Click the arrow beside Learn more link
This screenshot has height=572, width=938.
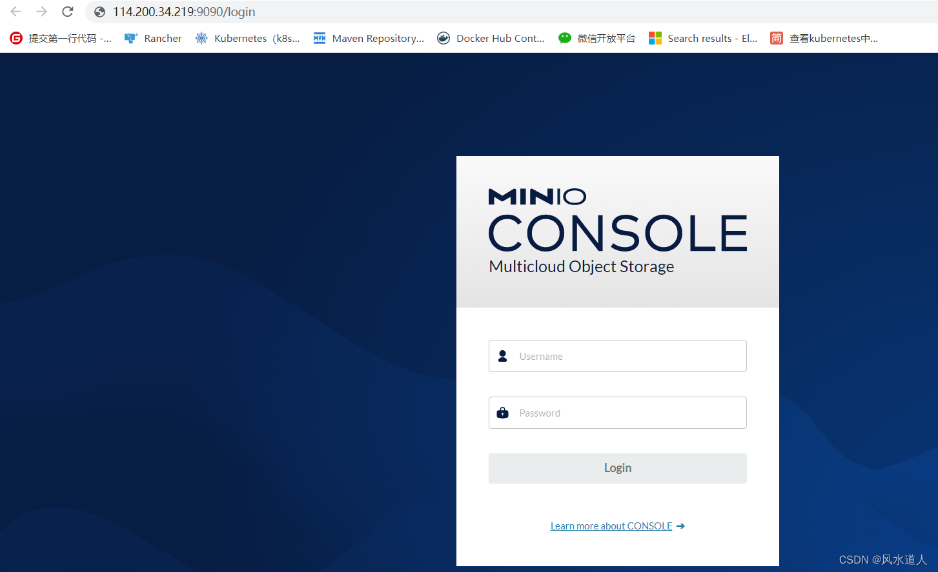(x=680, y=526)
